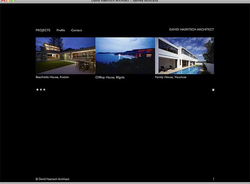The image size is (250, 184).
Task: Select the second pagination dot
Action: click(x=41, y=90)
